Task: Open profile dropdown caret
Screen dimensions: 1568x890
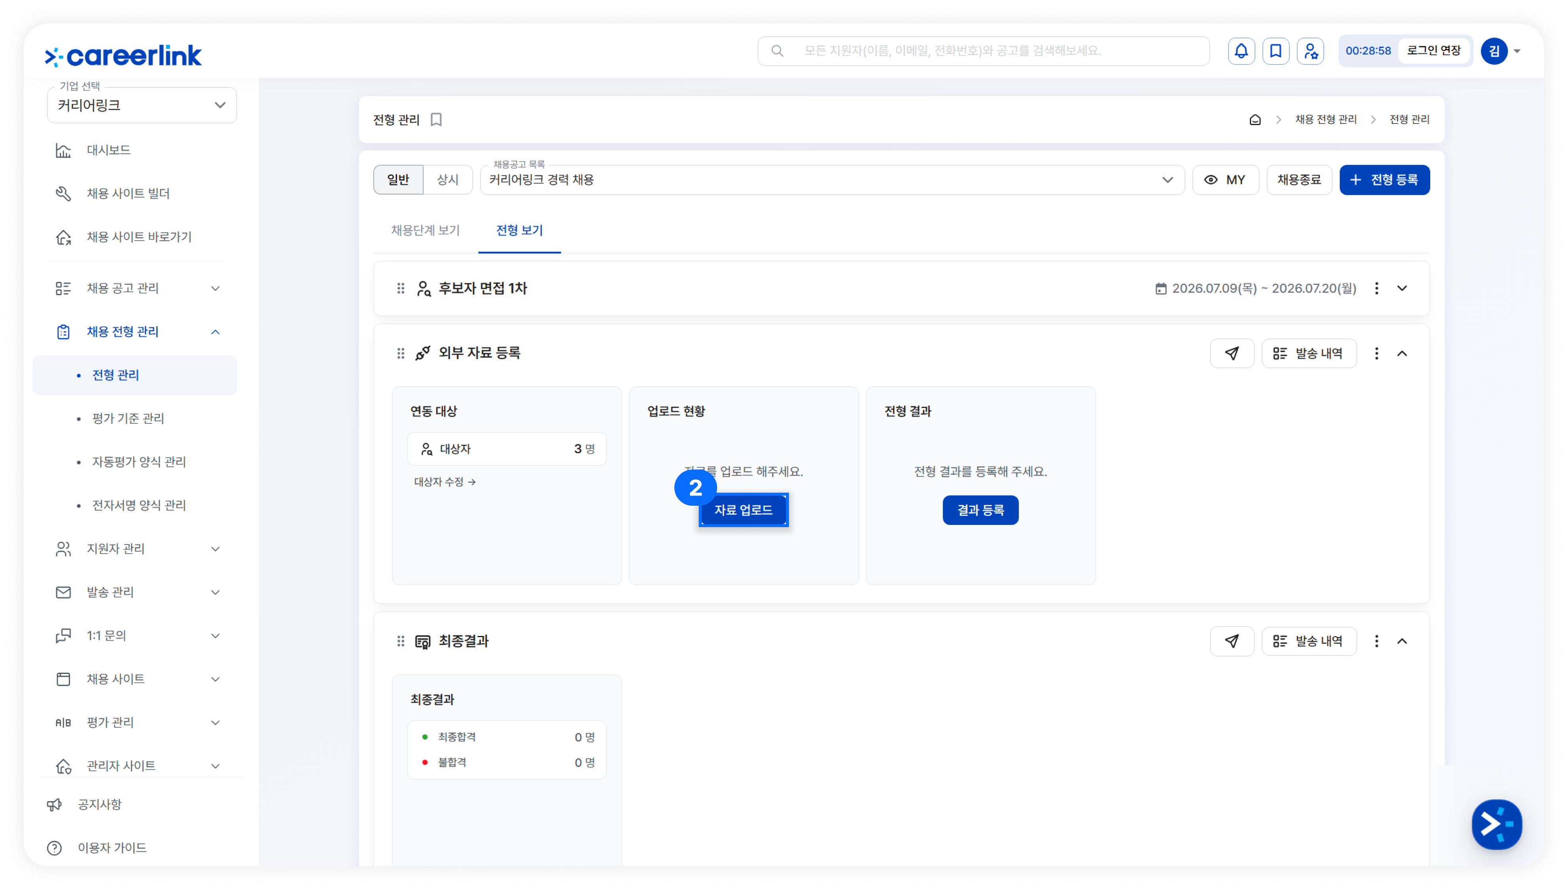Action: click(x=1517, y=51)
